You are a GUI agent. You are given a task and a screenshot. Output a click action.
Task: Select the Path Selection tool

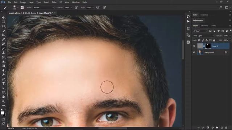click(3, 88)
